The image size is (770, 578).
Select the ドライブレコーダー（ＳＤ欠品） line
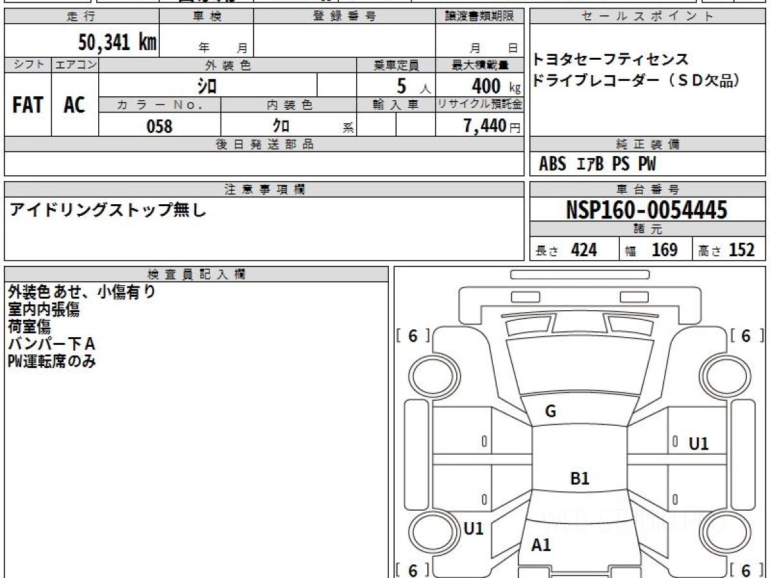(x=637, y=82)
